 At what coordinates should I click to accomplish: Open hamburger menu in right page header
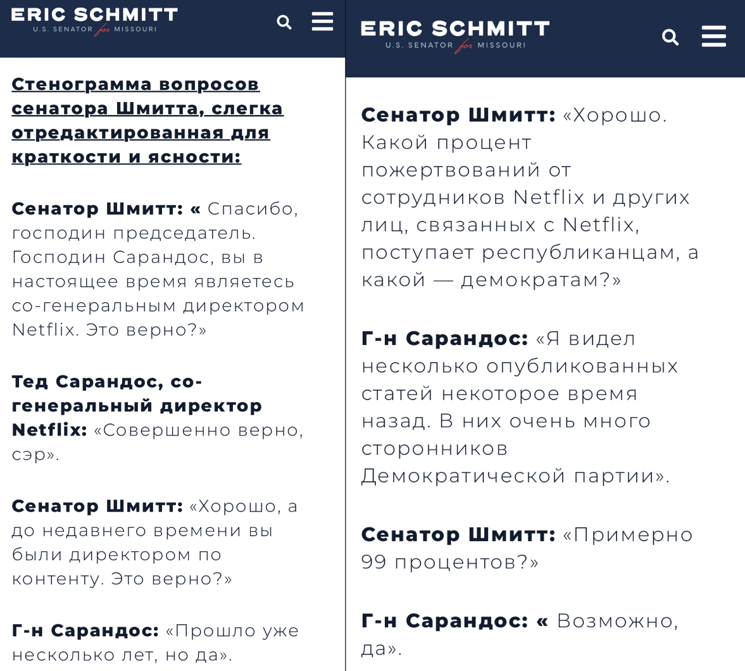coord(713,37)
